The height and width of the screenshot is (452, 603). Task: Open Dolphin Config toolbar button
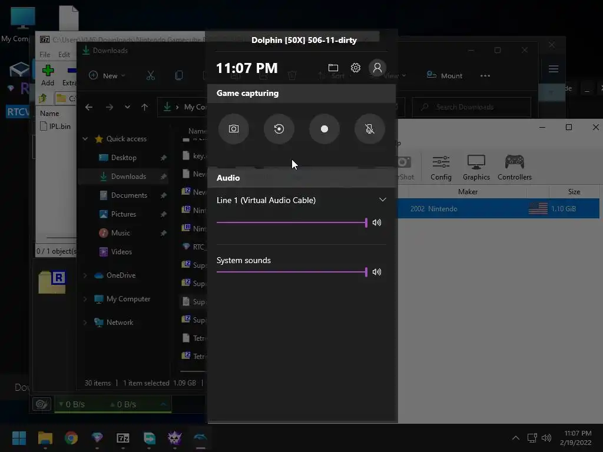pos(440,168)
